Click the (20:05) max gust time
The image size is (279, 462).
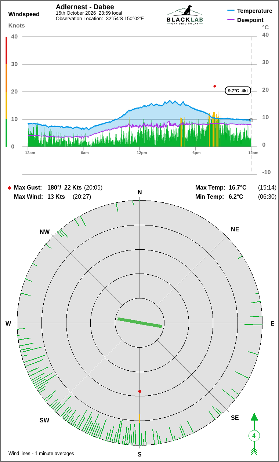point(93,188)
